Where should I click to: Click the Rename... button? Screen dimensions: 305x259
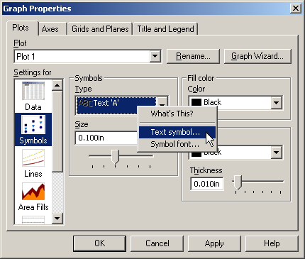point(193,56)
